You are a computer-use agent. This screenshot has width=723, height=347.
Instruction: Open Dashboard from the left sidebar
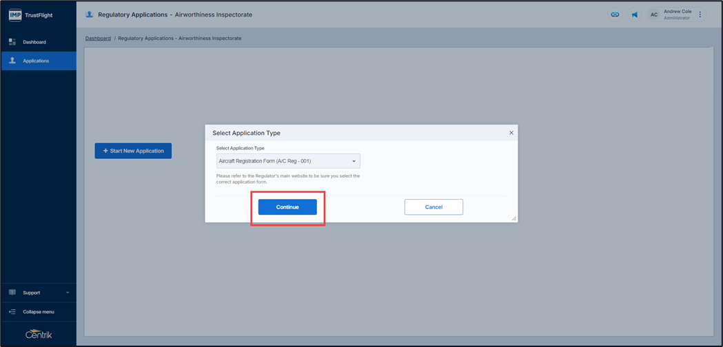34,42
